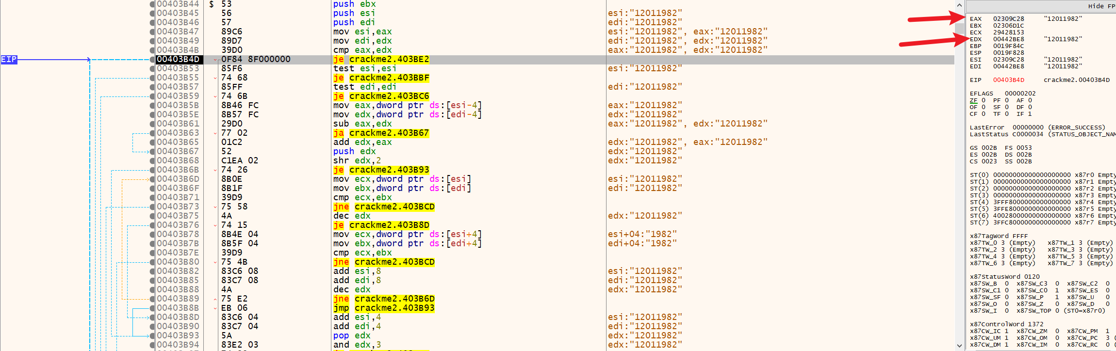Select EFLAGS value 00000202
1116x351 pixels.
pyautogui.click(x=1020, y=94)
